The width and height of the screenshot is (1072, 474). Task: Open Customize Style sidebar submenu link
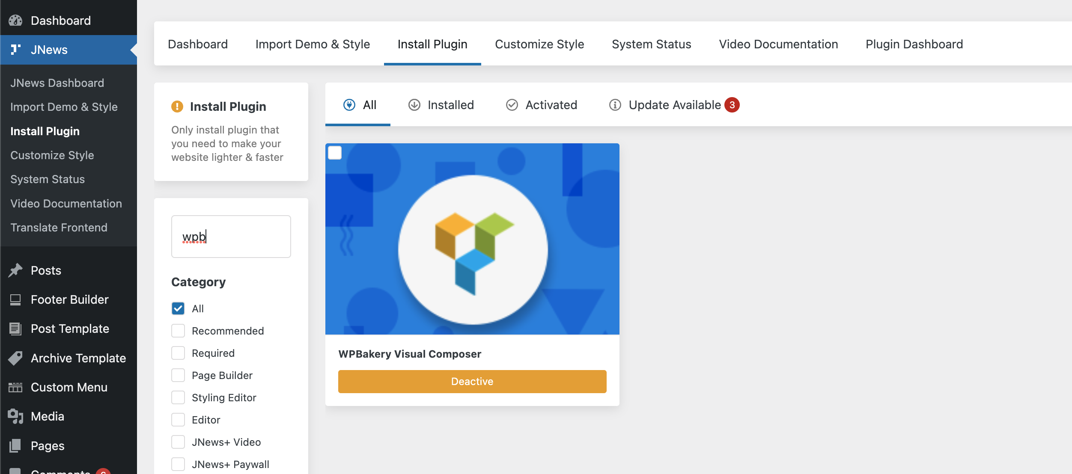pos(52,155)
